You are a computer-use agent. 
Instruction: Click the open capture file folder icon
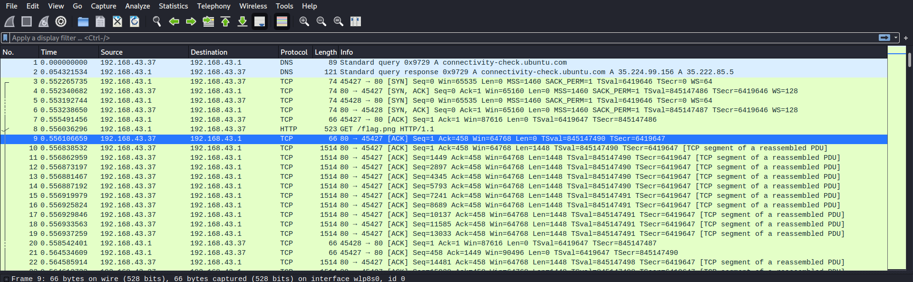point(83,21)
